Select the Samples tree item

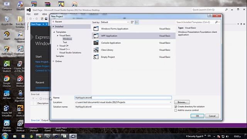[60, 56]
